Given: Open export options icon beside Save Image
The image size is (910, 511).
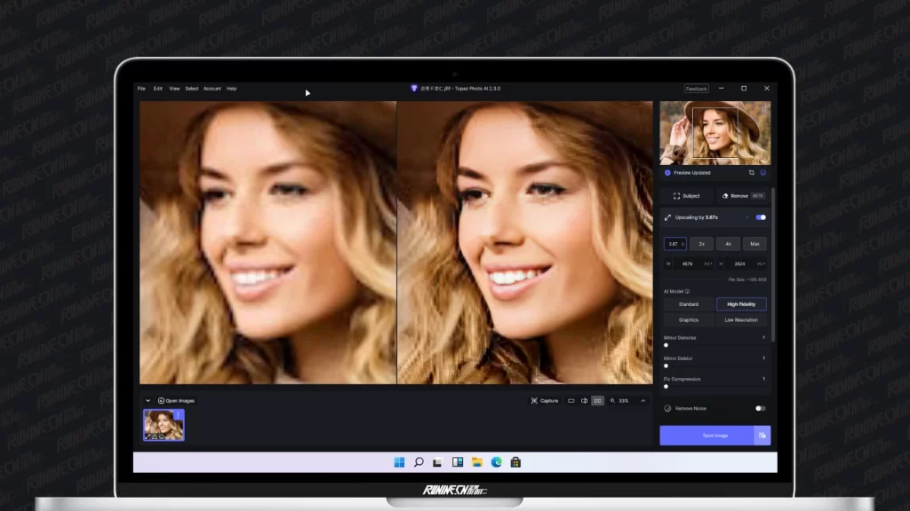Looking at the screenshot, I should point(762,436).
